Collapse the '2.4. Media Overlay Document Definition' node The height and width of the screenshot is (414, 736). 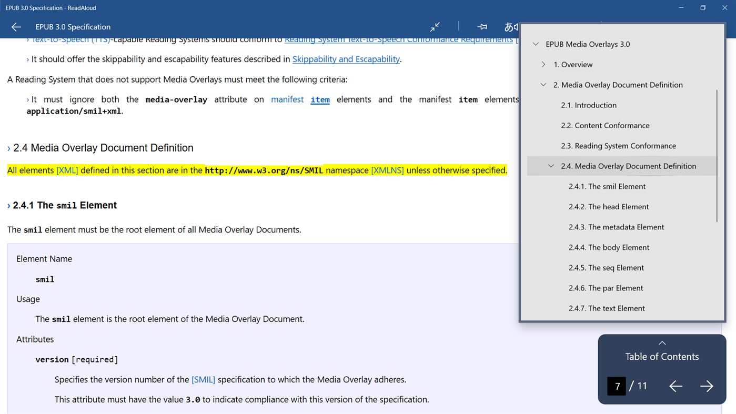pyautogui.click(x=551, y=166)
